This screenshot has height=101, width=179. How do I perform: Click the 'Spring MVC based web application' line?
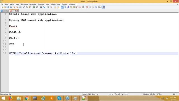(36, 20)
